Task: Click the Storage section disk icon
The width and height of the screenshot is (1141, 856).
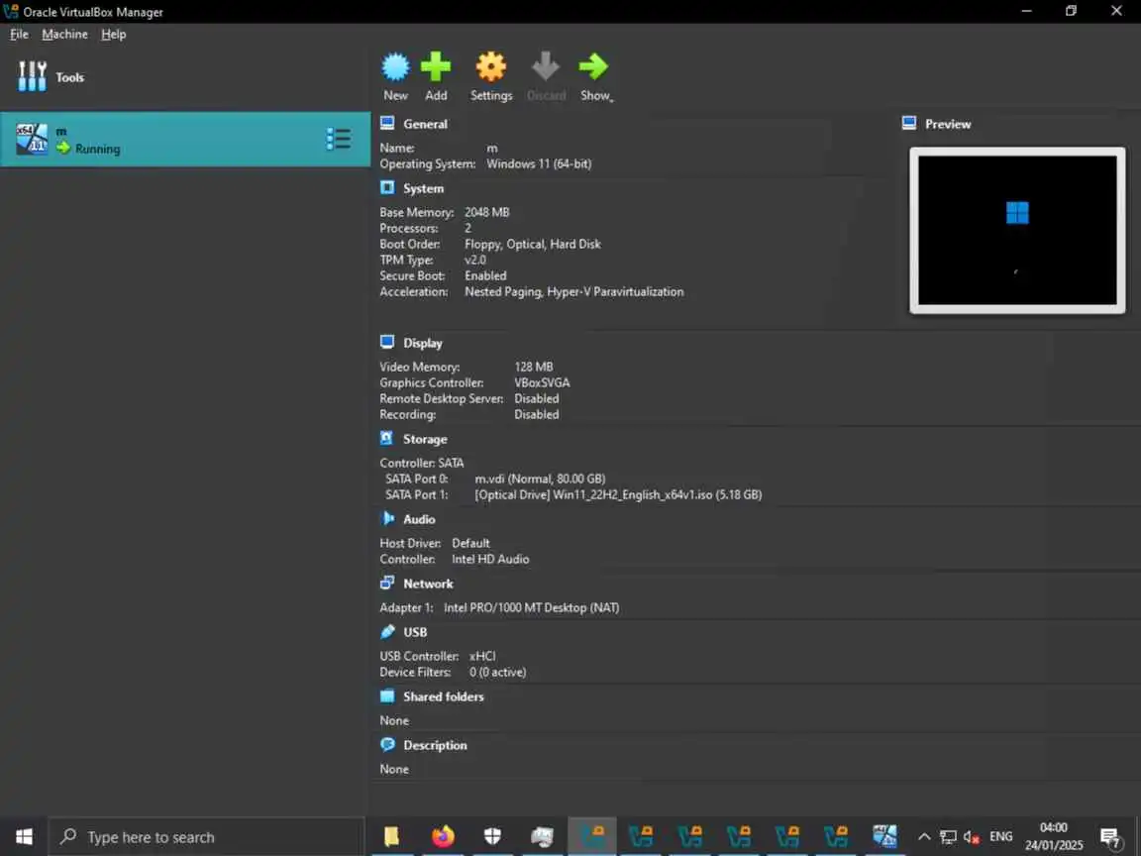Action: [387, 438]
